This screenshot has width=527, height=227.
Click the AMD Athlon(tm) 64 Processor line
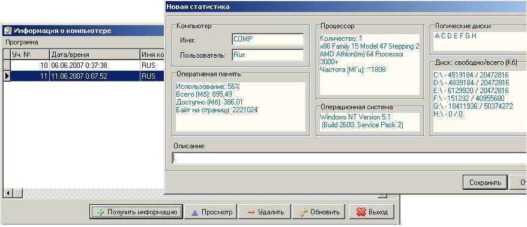point(362,54)
